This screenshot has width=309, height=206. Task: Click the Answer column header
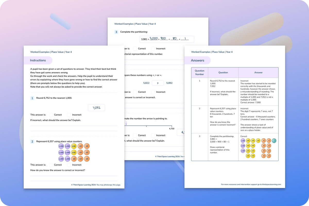(x=258, y=72)
